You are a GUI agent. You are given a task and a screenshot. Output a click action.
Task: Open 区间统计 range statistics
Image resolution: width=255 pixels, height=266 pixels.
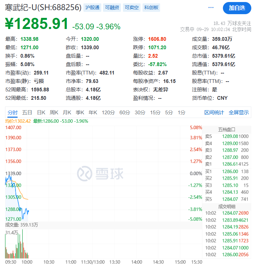coord(214,113)
